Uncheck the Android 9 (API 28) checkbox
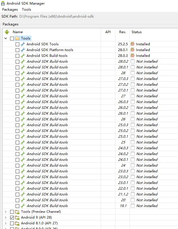The width and height of the screenshot is (178, 229). [12, 217]
